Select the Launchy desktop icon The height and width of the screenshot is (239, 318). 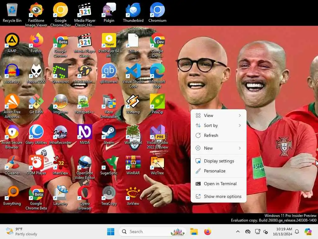click(x=61, y=195)
